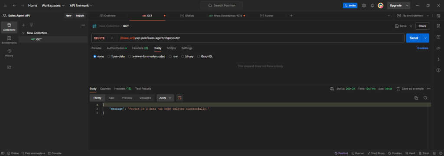The height and width of the screenshot is (156, 444).
Task: Open the Cookies link beside request tabs
Action: (423, 48)
